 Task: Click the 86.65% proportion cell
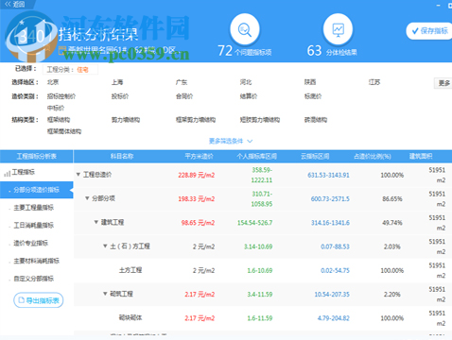click(x=392, y=199)
